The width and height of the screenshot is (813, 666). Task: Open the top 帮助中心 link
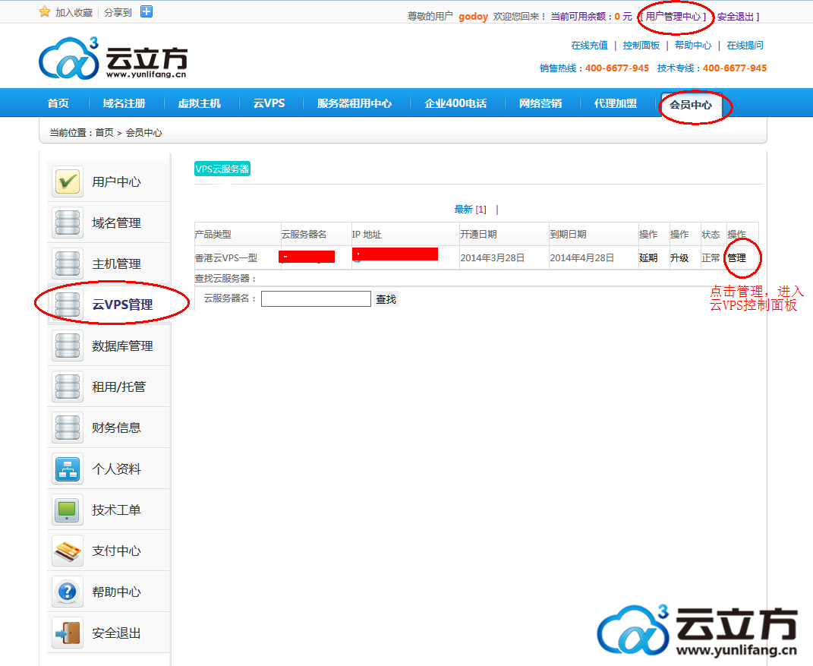tap(693, 45)
